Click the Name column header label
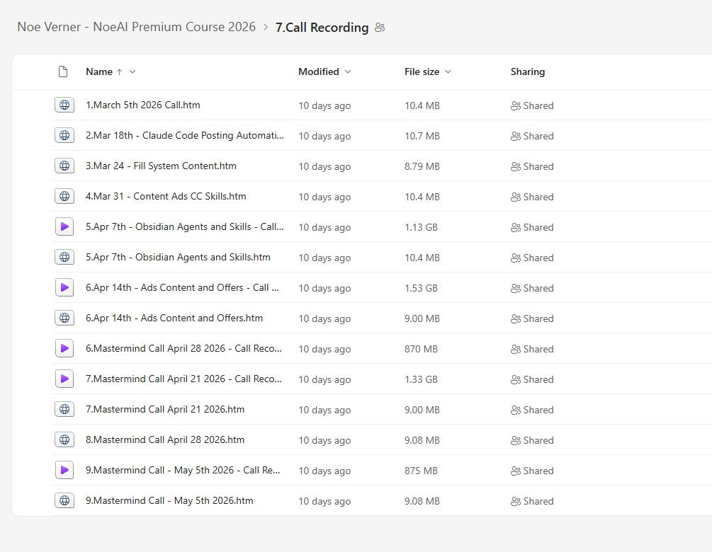The height and width of the screenshot is (552, 712). point(99,71)
